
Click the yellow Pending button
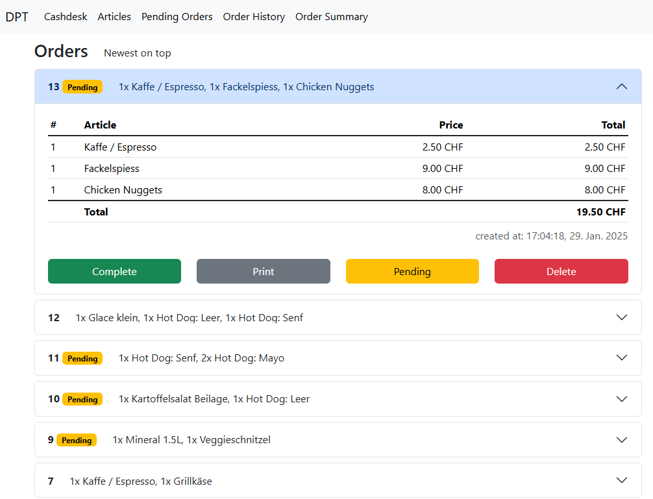[x=412, y=271]
